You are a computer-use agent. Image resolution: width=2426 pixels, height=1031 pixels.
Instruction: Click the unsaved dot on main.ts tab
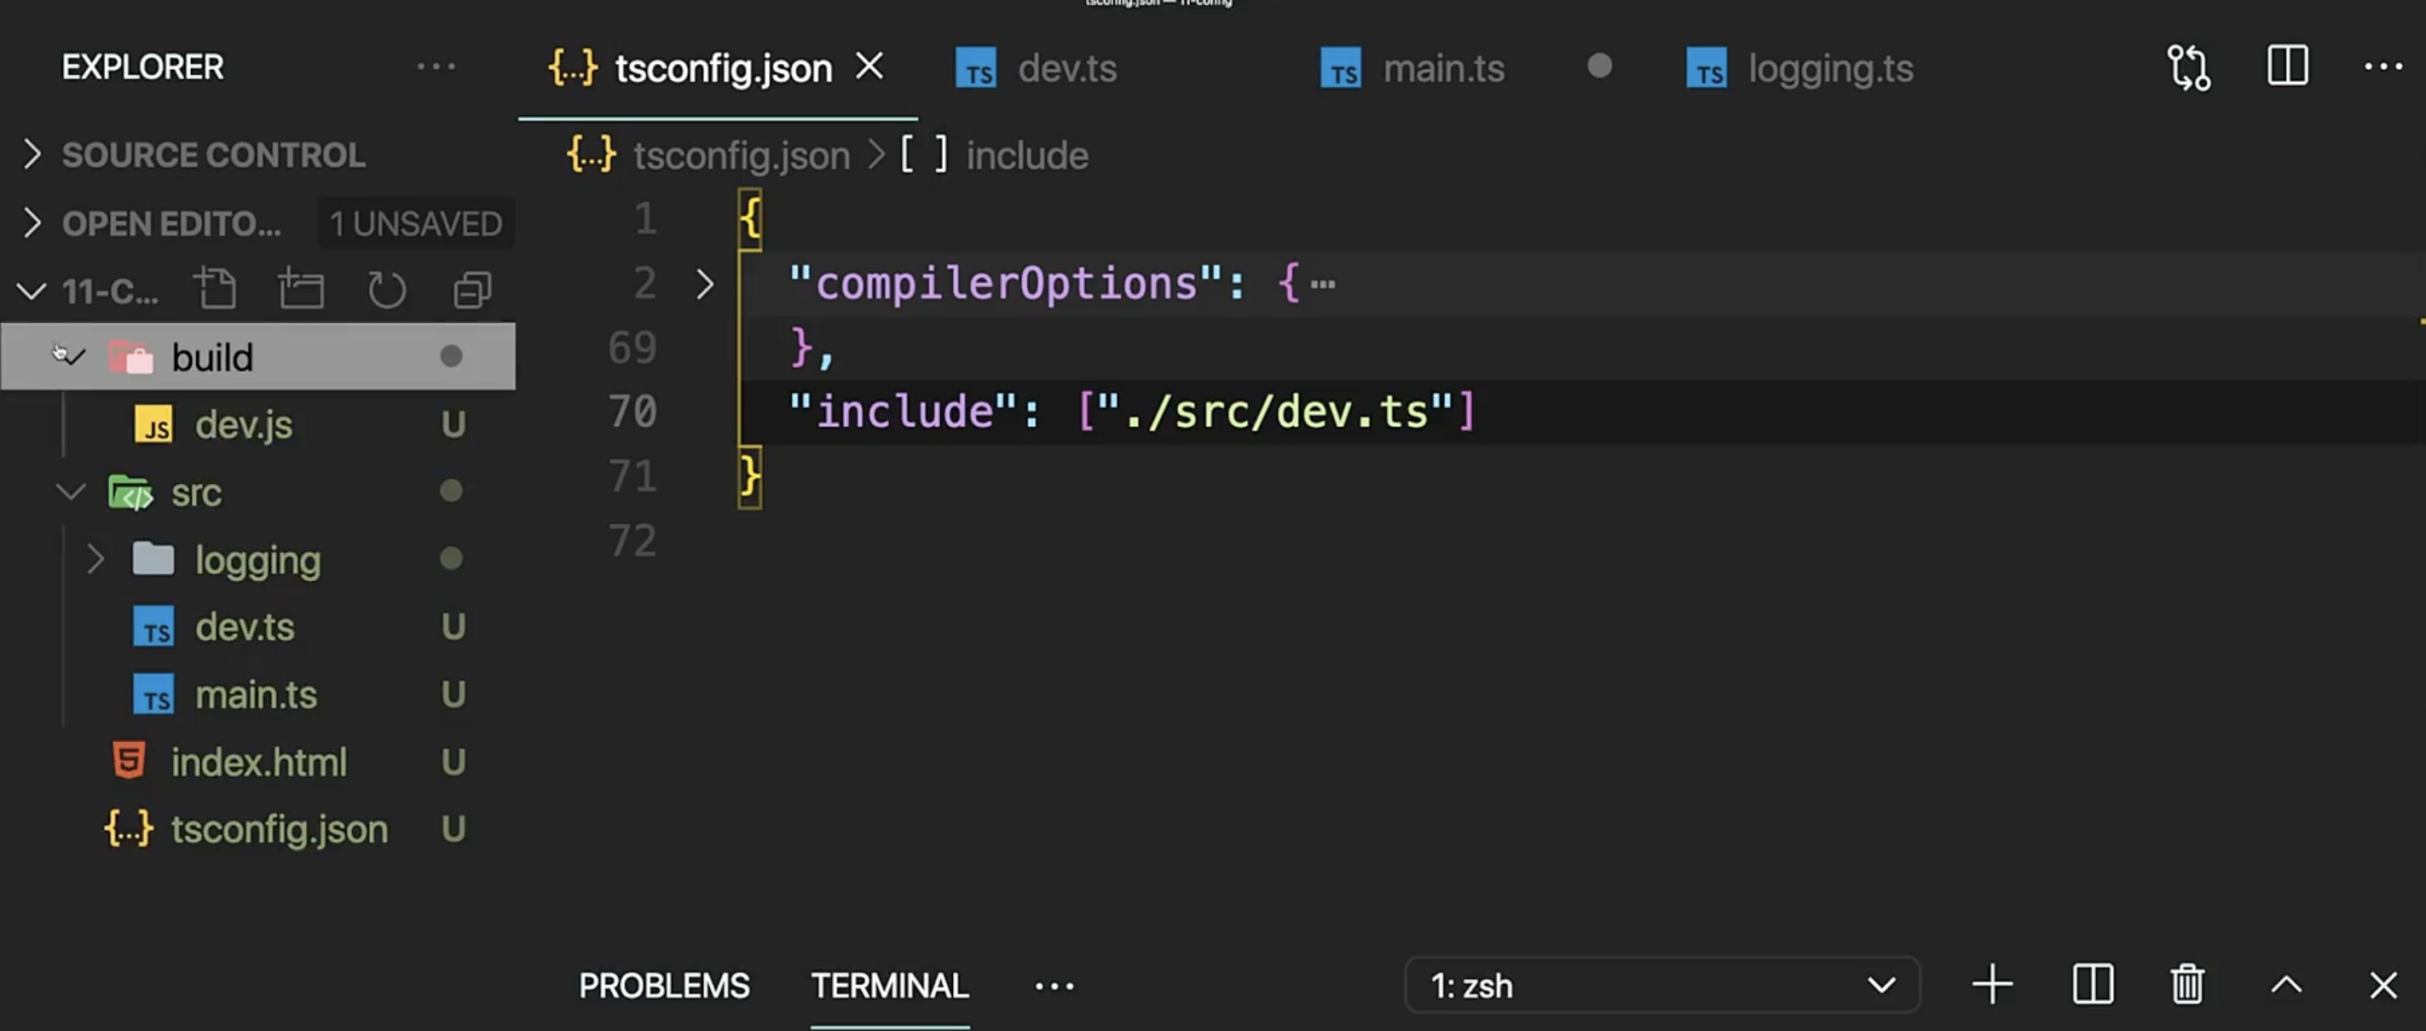1599,66
